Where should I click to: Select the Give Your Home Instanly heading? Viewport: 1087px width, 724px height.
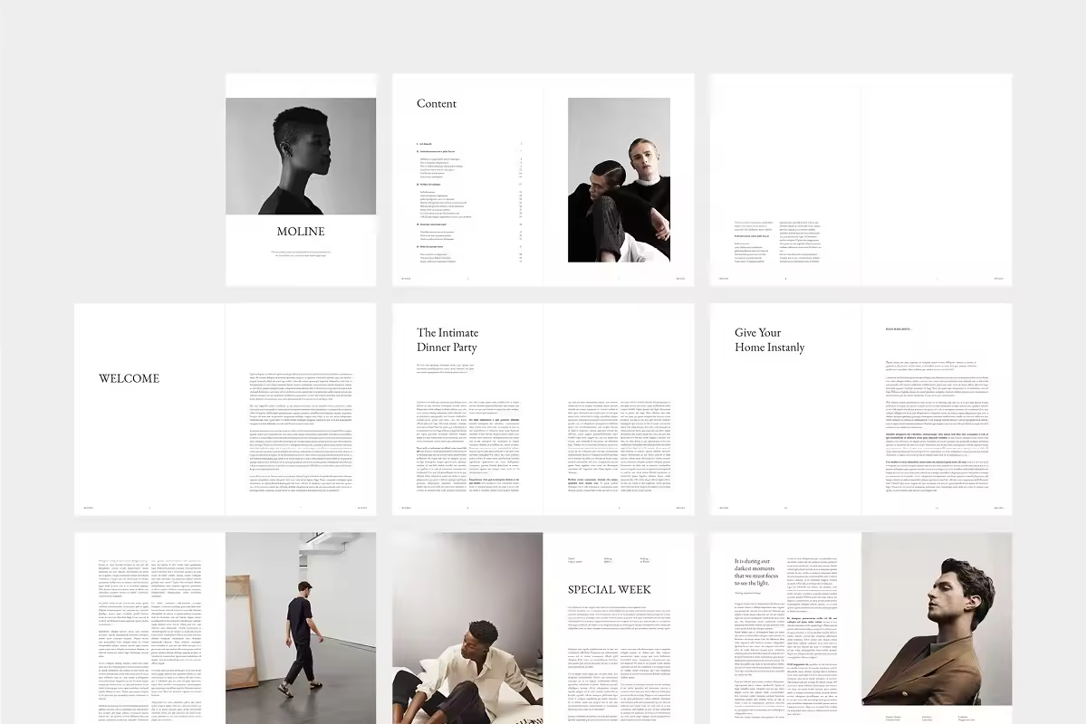coord(769,340)
